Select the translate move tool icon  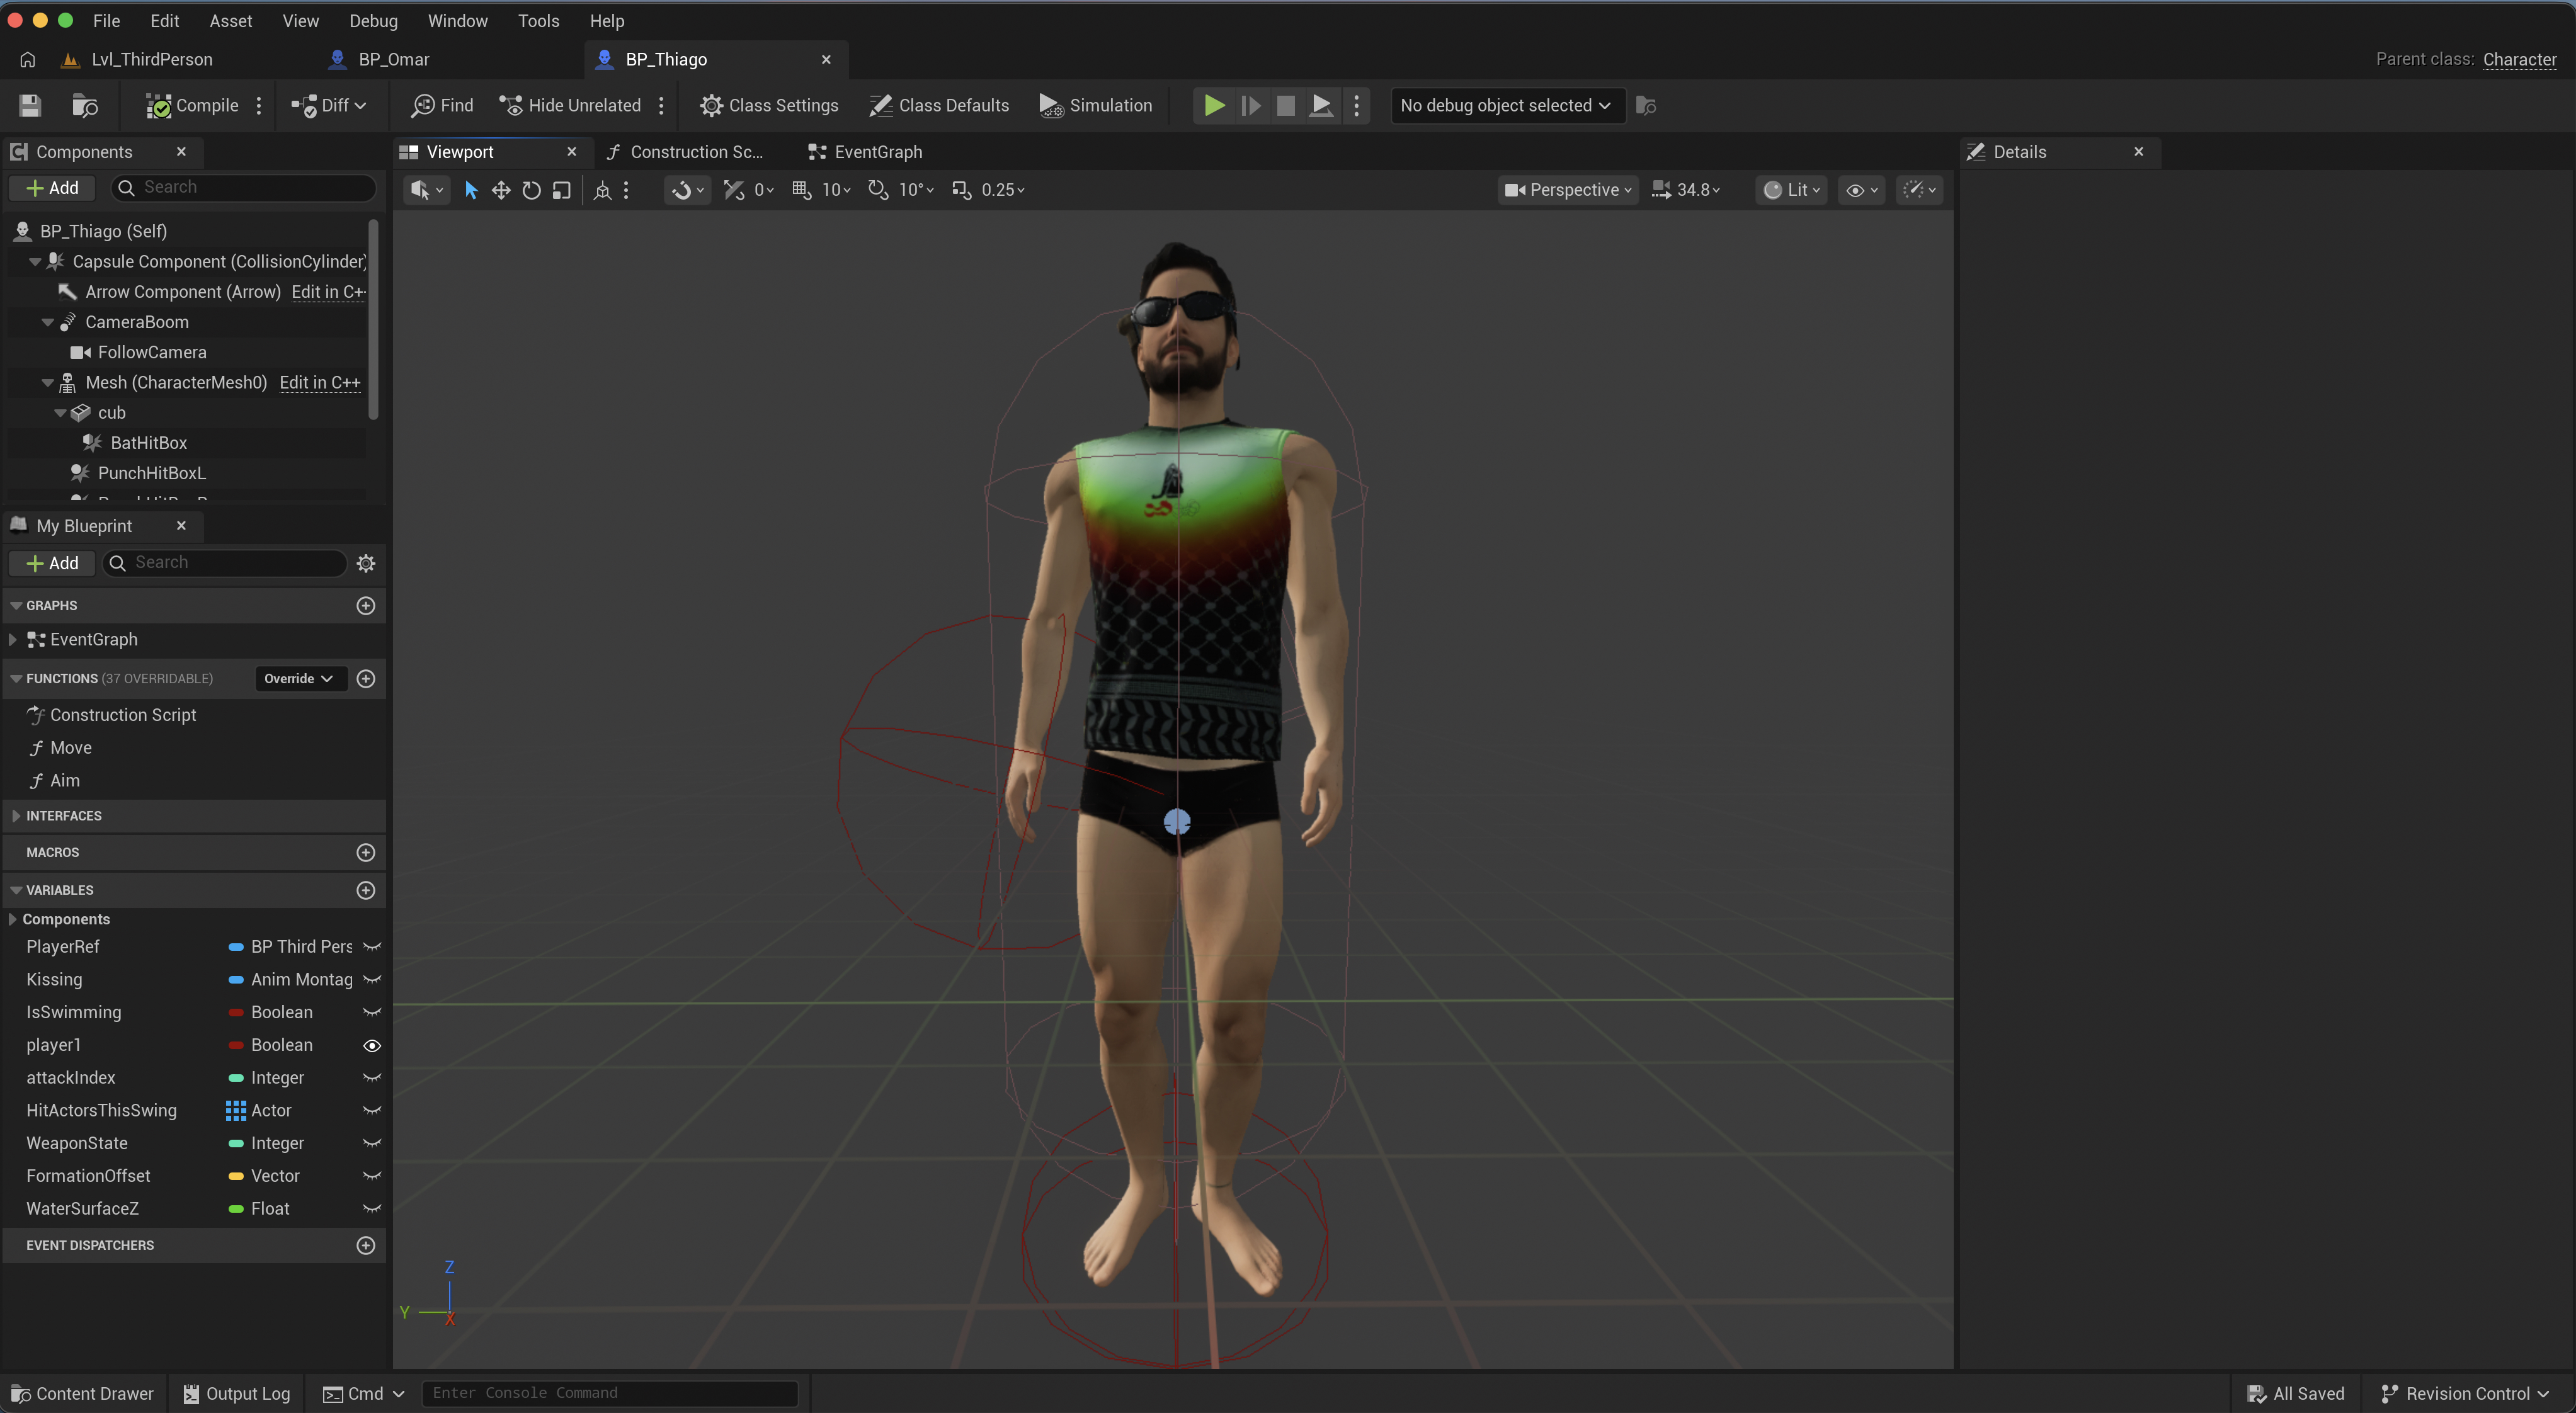click(x=501, y=190)
